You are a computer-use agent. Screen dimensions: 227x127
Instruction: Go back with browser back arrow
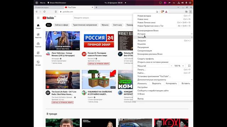(x=37, y=12)
